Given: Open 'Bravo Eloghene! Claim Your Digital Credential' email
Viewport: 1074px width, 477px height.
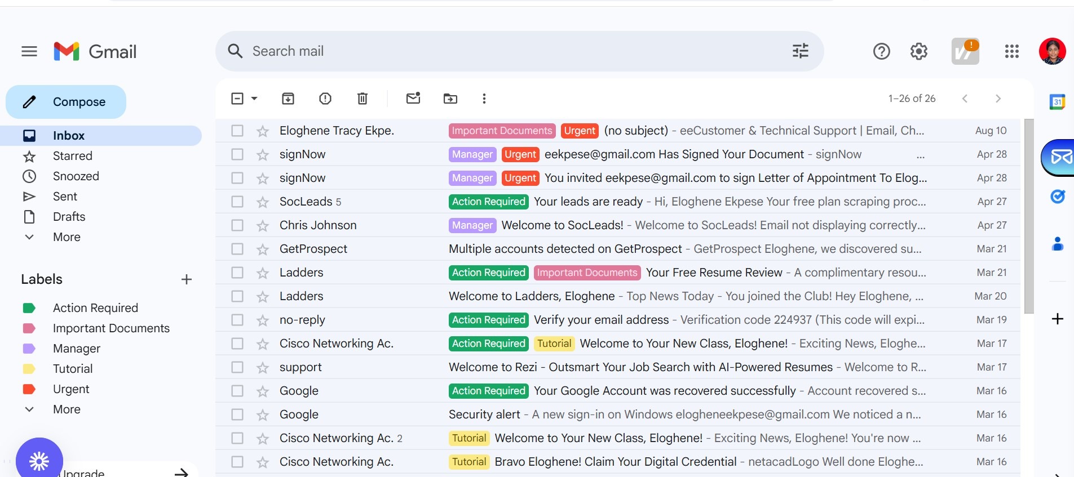Looking at the screenshot, I should point(618,462).
